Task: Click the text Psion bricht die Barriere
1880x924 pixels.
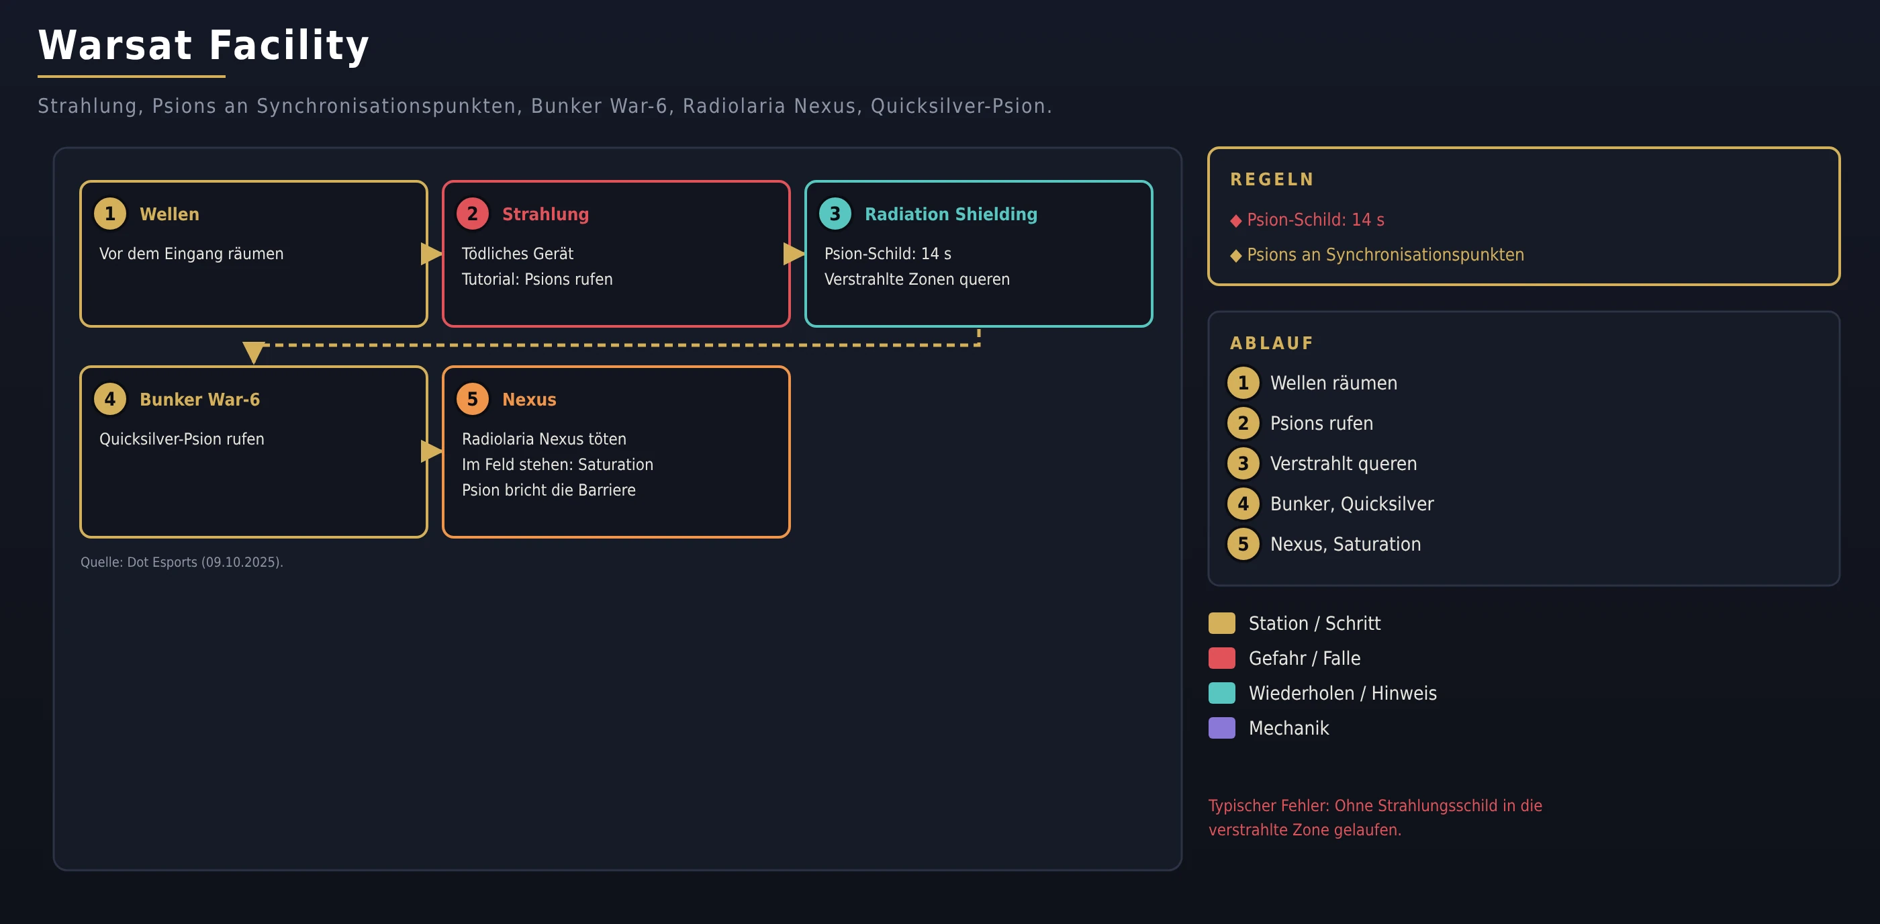Action: coord(549,490)
